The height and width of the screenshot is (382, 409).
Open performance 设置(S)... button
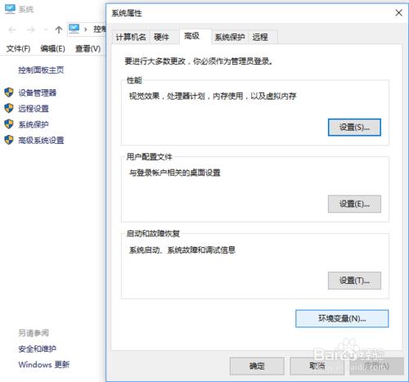coord(354,127)
